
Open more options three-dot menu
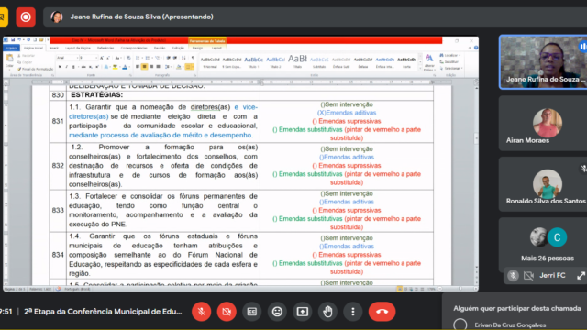pos(352,312)
